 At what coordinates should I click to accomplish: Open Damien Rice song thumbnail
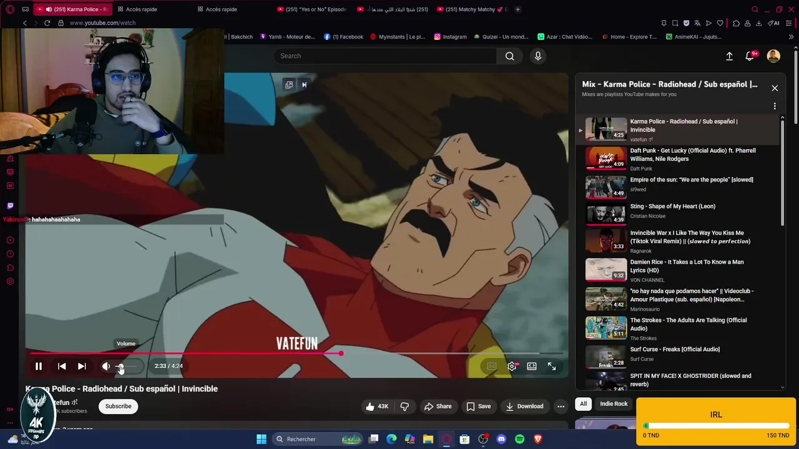605,269
